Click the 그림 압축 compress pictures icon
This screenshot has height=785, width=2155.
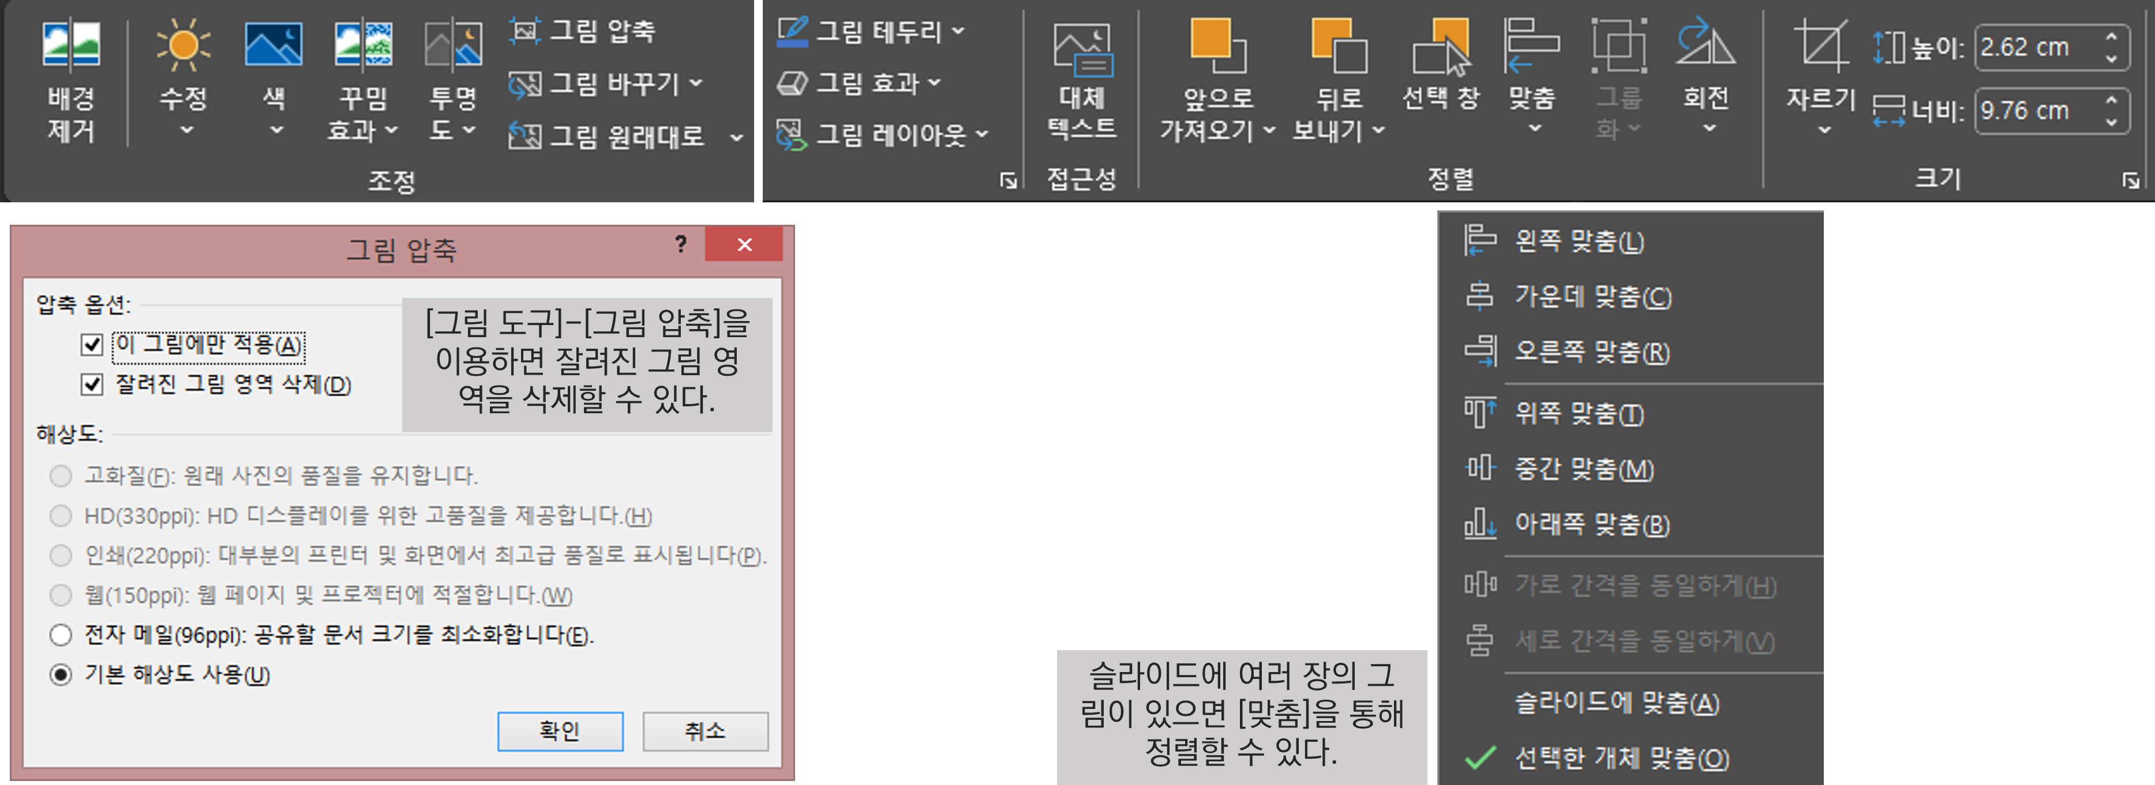[524, 31]
